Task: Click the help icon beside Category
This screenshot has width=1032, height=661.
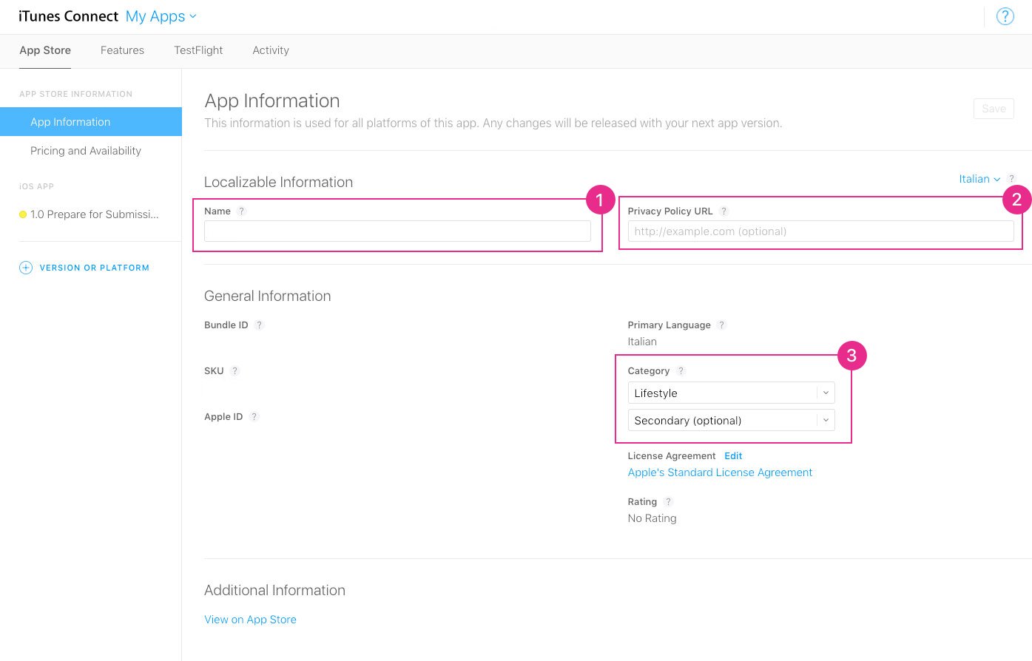Action: pos(681,371)
